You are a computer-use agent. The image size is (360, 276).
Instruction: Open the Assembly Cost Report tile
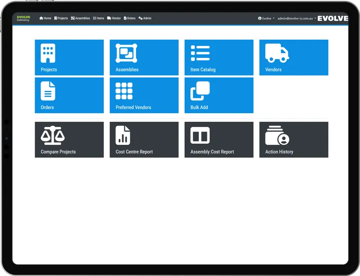click(219, 139)
